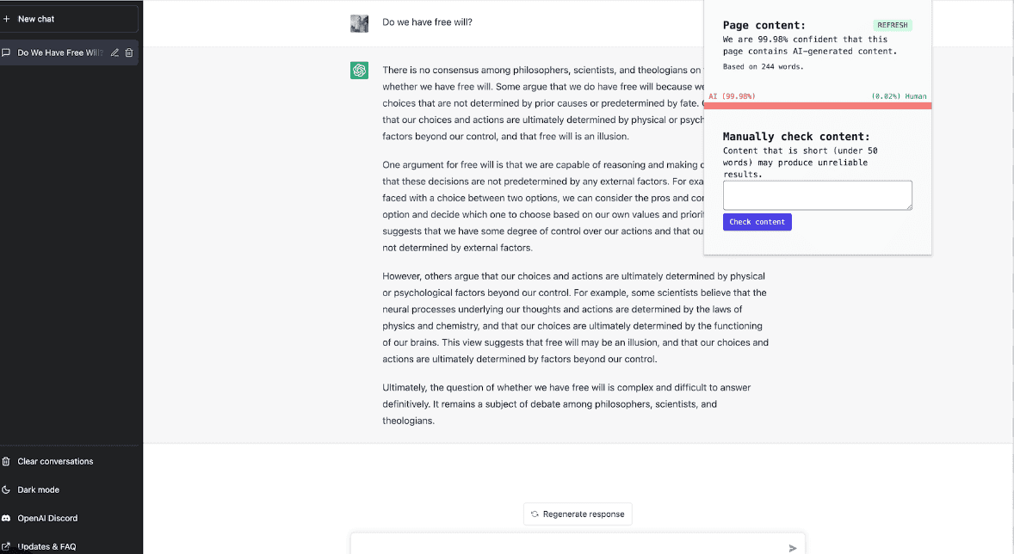Click the Clear conversations trash icon
The width and height of the screenshot is (1014, 554).
pyautogui.click(x=6, y=462)
